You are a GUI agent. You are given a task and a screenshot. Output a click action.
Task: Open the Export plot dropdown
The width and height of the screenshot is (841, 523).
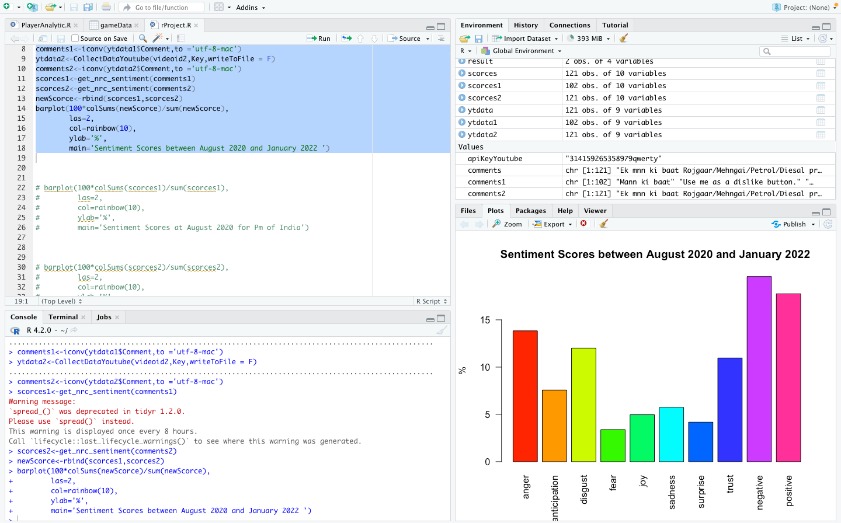pyautogui.click(x=552, y=224)
